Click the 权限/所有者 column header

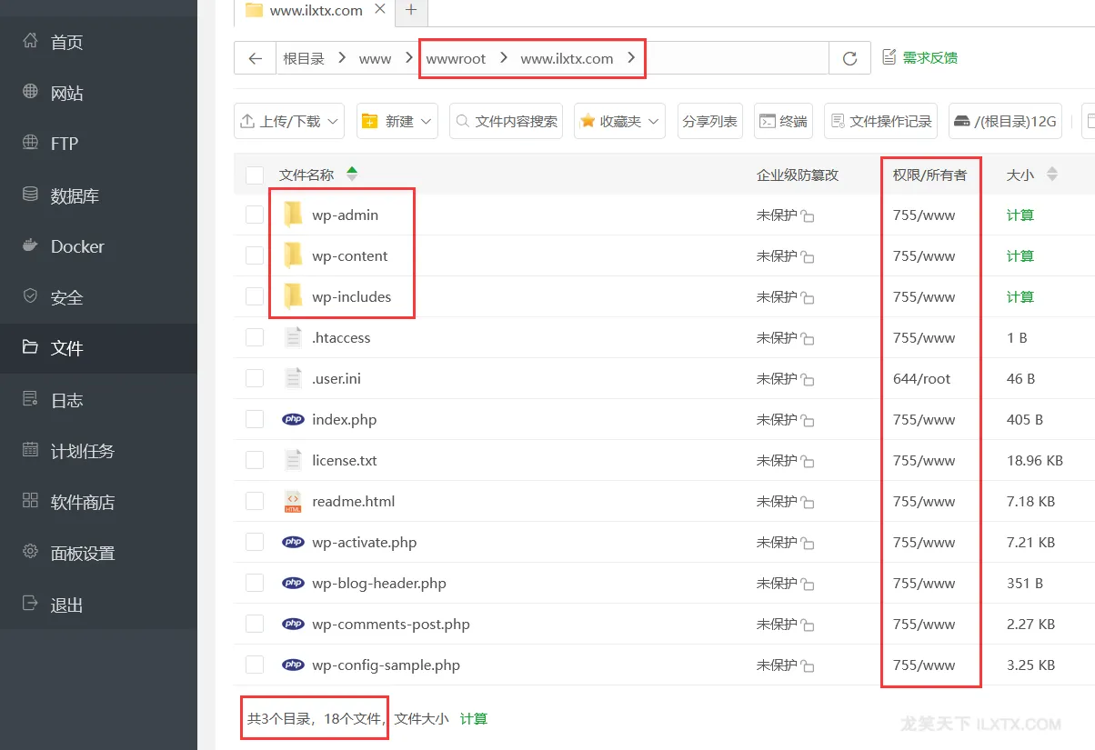pyautogui.click(x=929, y=175)
